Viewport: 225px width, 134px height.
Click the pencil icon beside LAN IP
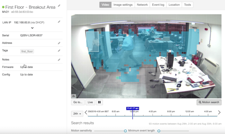[x=59, y=22]
